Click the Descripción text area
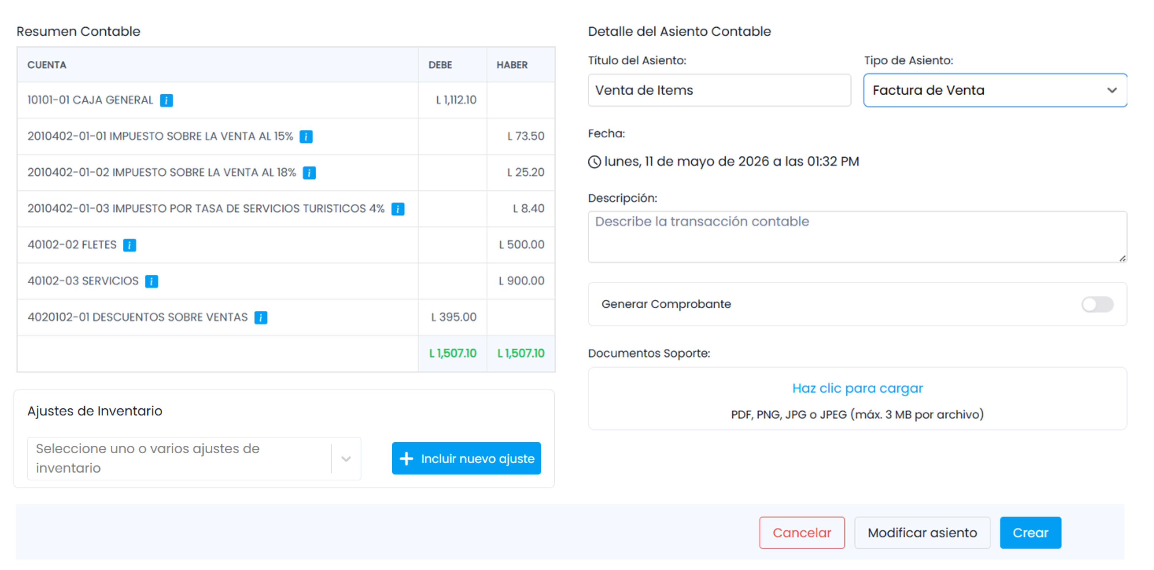The width and height of the screenshot is (1154, 570). [858, 237]
